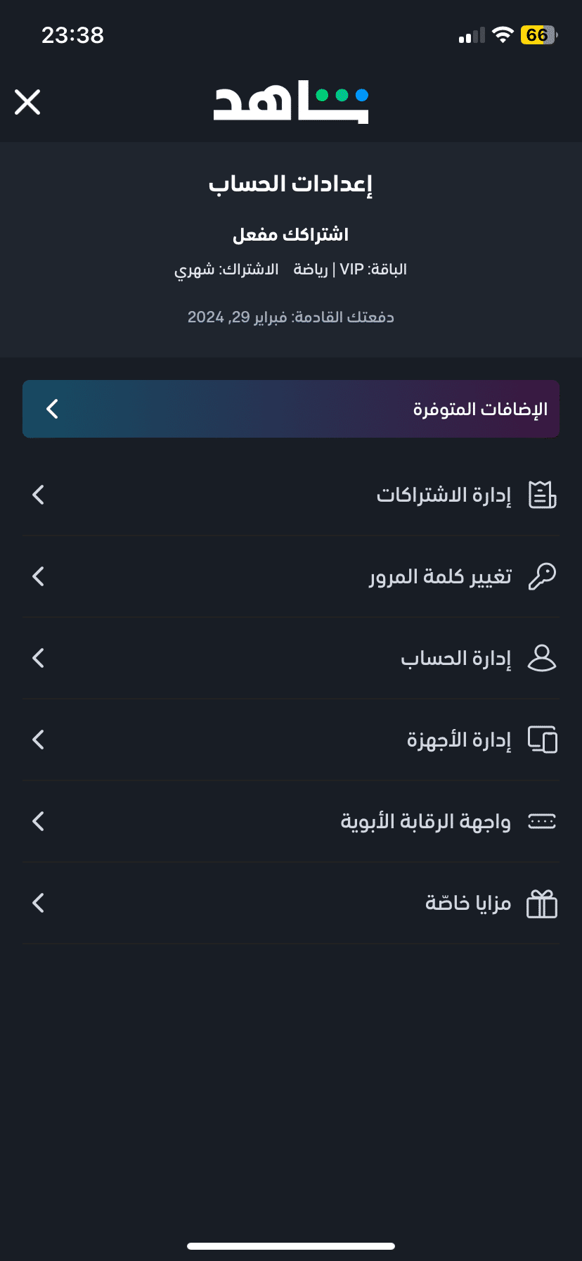
Task: Tap the gift box icon for special perks
Action: [x=542, y=904]
